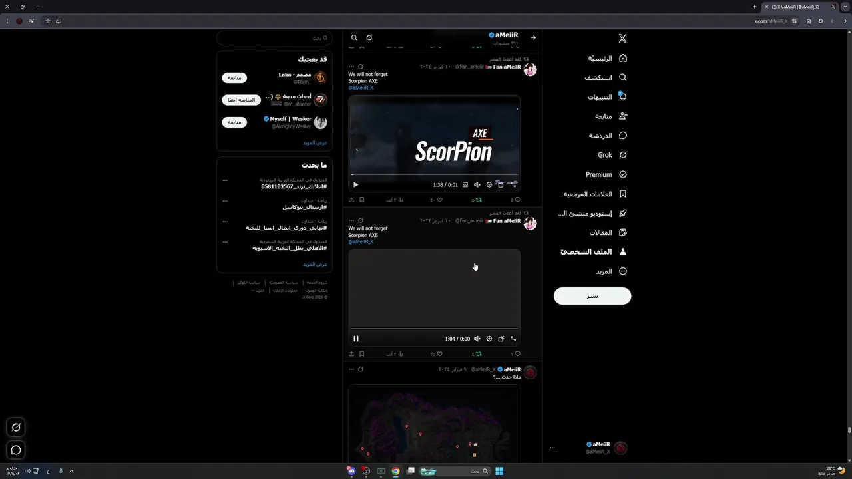
Task: Click عرض المزيد under trending list
Action: pyautogui.click(x=315, y=265)
